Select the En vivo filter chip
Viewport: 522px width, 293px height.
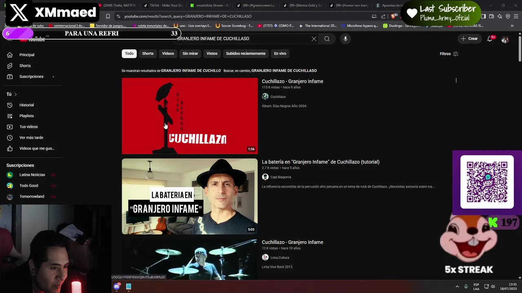coord(280,53)
